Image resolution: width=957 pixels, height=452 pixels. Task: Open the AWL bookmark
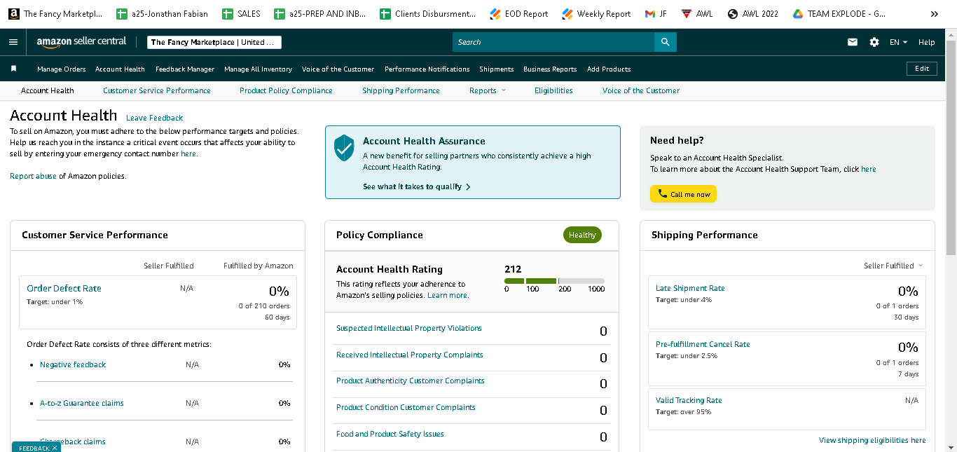tap(696, 14)
